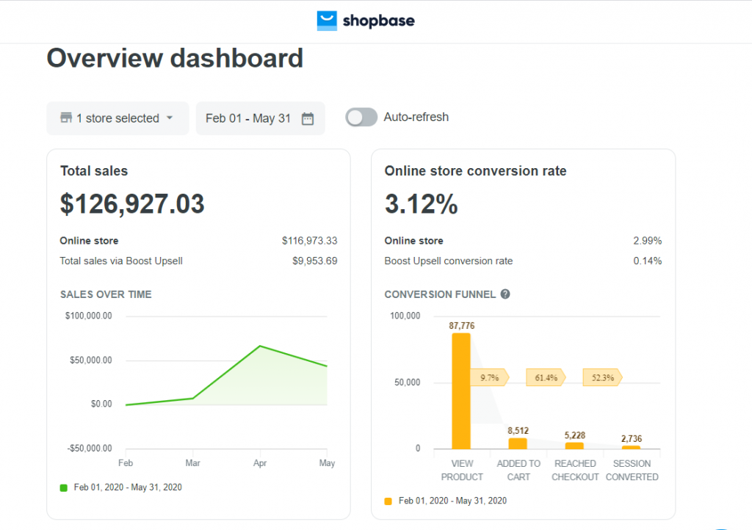Click the shopbase logo at top
The image size is (752, 530).
[365, 21]
